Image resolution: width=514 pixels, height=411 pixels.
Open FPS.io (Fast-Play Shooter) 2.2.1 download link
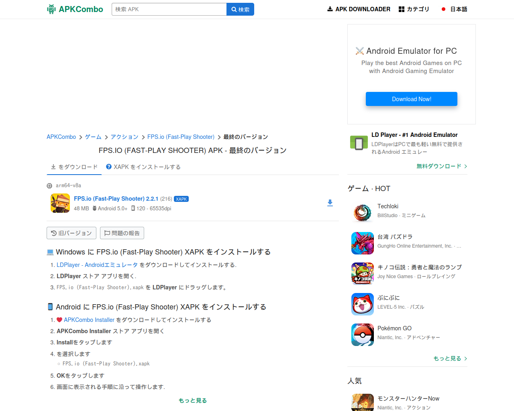(x=116, y=199)
